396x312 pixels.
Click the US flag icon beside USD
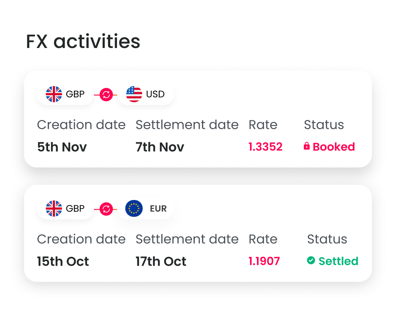click(x=134, y=94)
